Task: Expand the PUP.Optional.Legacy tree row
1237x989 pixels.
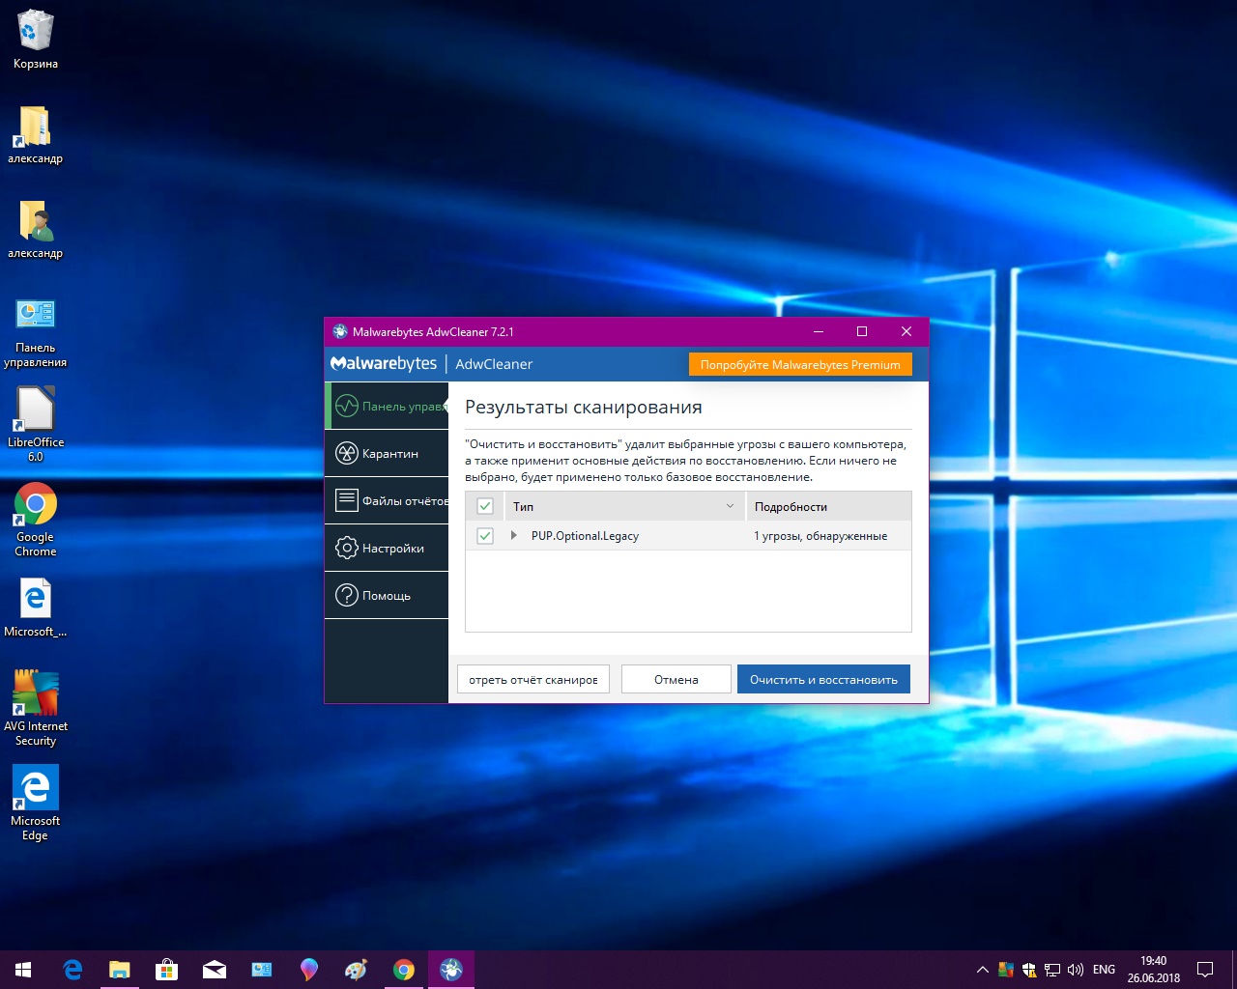Action: [x=514, y=535]
